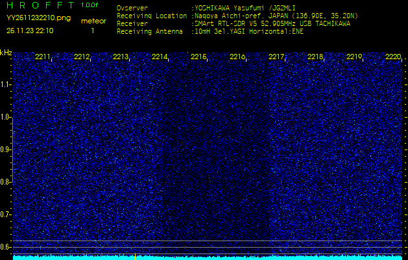Click the kHz axis unit label

coord(6,53)
